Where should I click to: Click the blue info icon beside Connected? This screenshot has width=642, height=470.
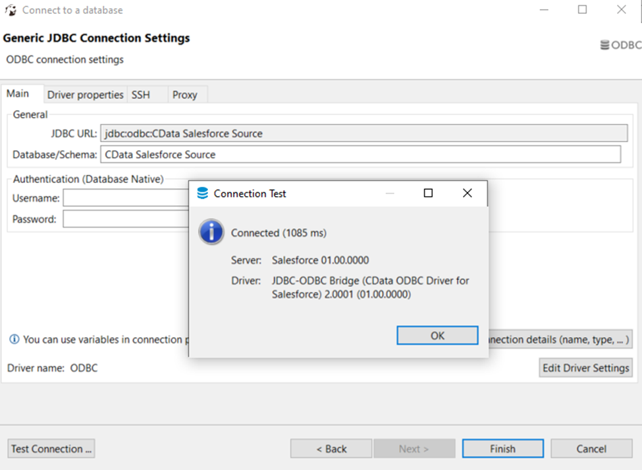coord(211,232)
